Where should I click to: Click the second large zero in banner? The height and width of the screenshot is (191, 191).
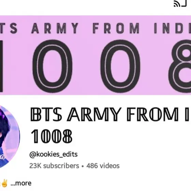point(120,66)
